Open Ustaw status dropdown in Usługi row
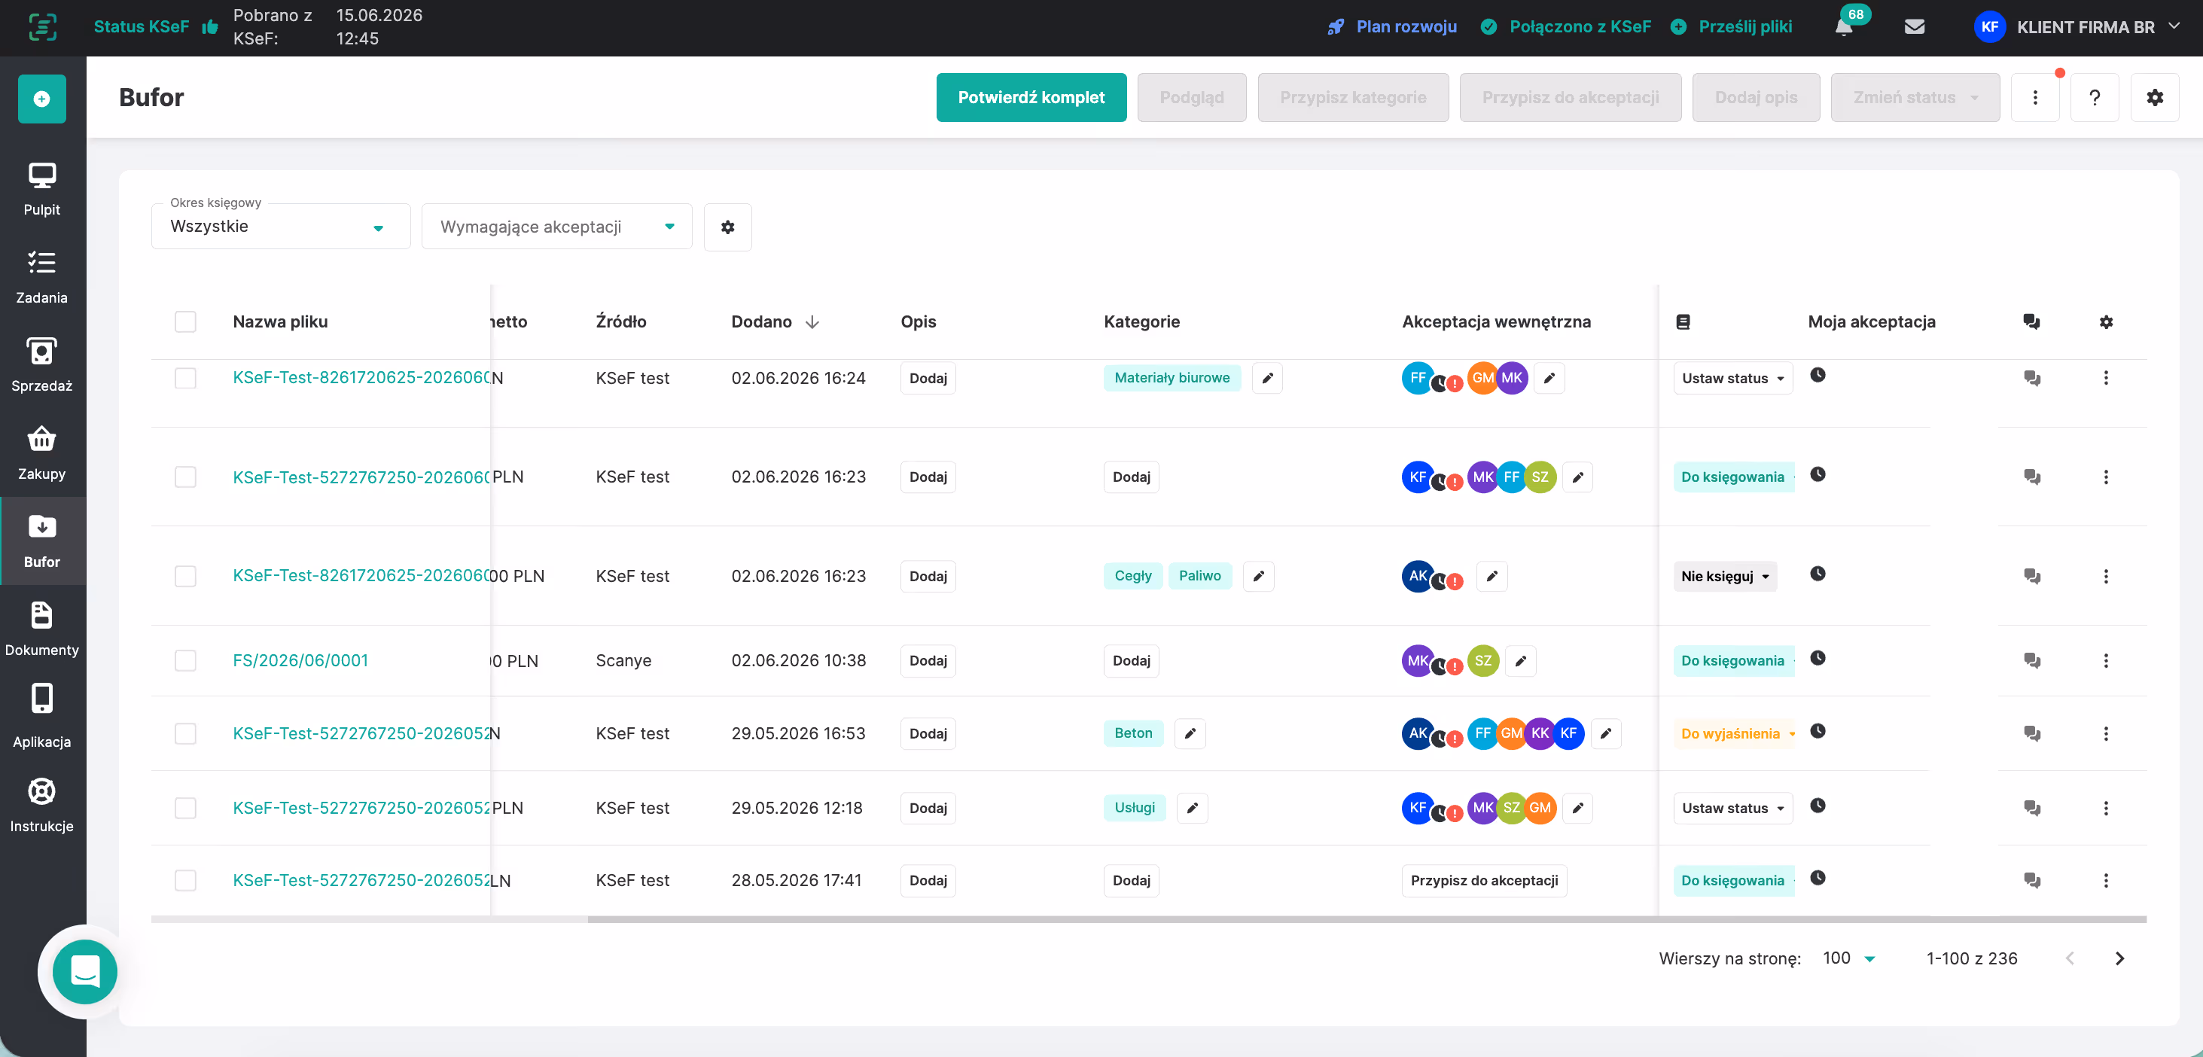Image resolution: width=2203 pixels, height=1057 pixels. point(1732,808)
